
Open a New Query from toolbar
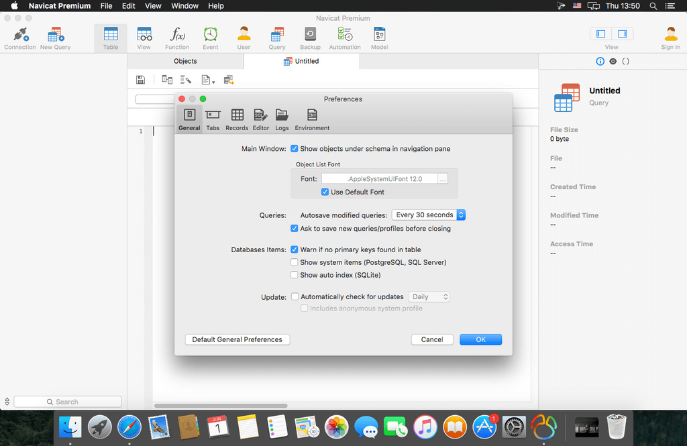tap(55, 38)
